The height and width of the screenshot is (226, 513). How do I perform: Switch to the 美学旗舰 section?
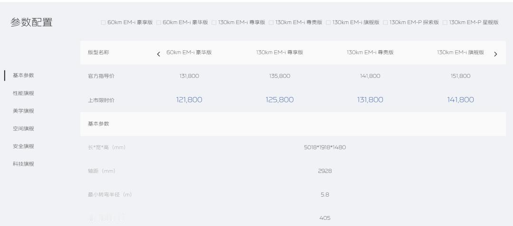(x=23, y=111)
